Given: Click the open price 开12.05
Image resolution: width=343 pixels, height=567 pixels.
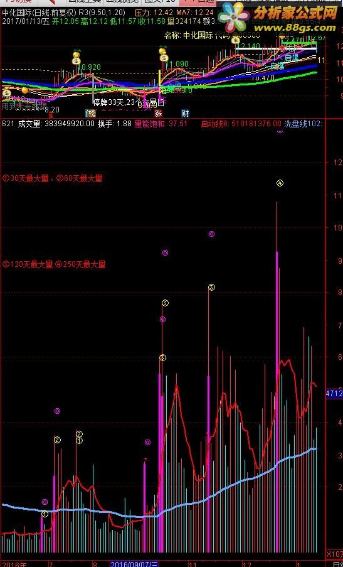Looking at the screenshot, I should tap(65, 21).
